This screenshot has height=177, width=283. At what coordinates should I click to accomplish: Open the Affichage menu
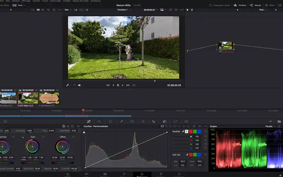pos(26,1)
